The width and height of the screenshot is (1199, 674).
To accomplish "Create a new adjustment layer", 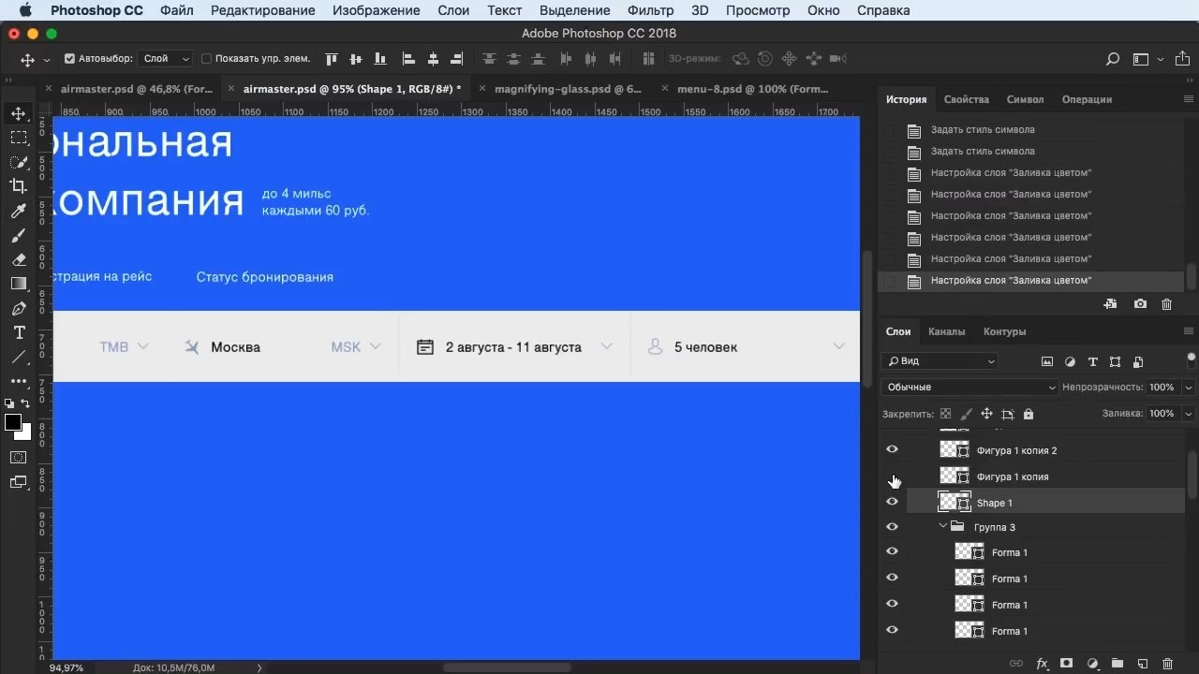I will coord(1092,664).
